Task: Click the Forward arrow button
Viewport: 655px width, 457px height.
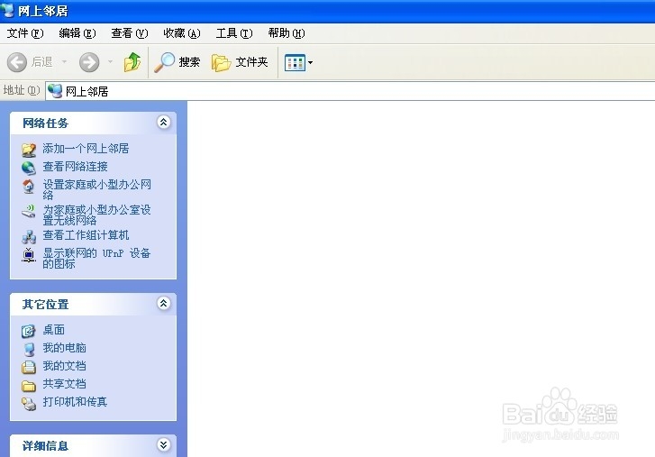Action: 89,62
